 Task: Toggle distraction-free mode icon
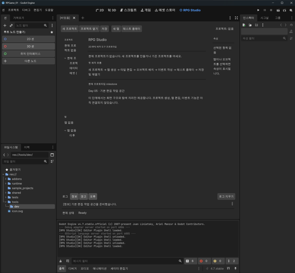point(236,18)
